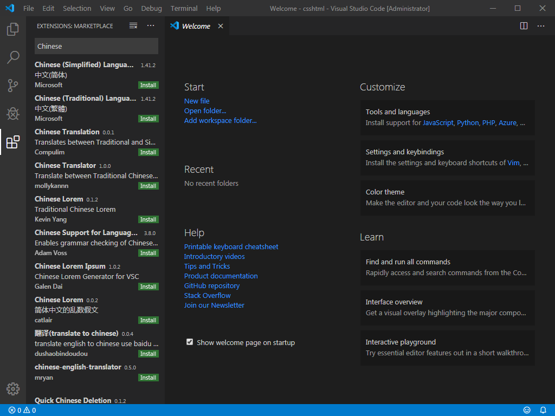Click the Vim keybindings link
The image size is (555, 416).
pos(513,163)
